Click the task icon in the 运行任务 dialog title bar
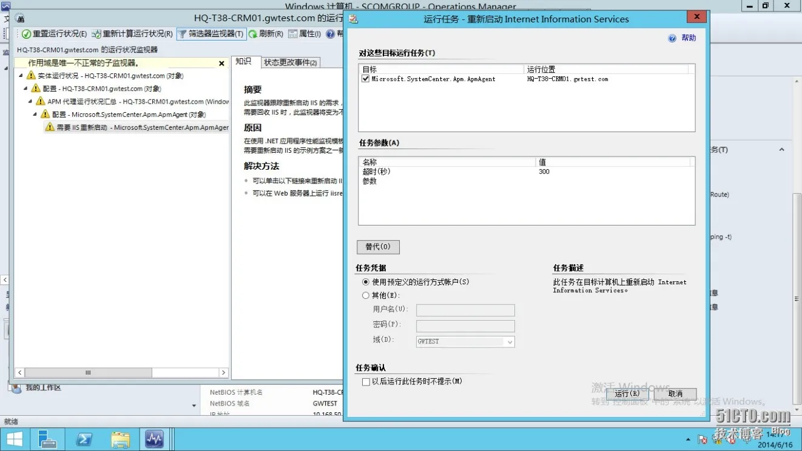 tap(353, 19)
